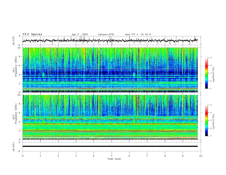Click the time axis tick label "1"
Viewport: 226px width, 175px height.
[x=40, y=156]
